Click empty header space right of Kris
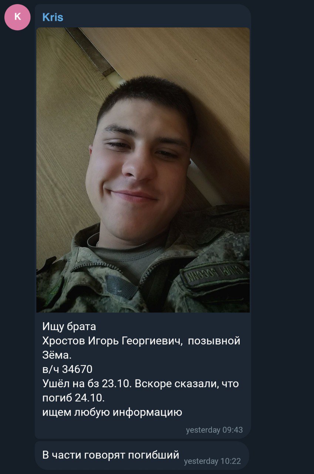314x474 pixels. pyautogui.click(x=155, y=17)
